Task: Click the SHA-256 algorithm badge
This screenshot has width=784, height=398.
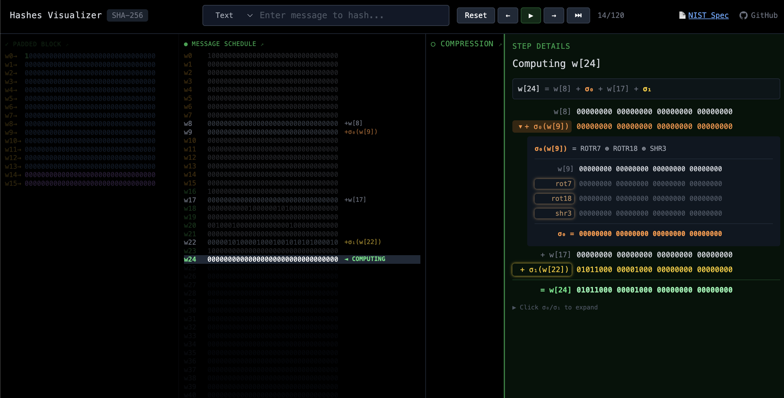Action: pyautogui.click(x=127, y=15)
